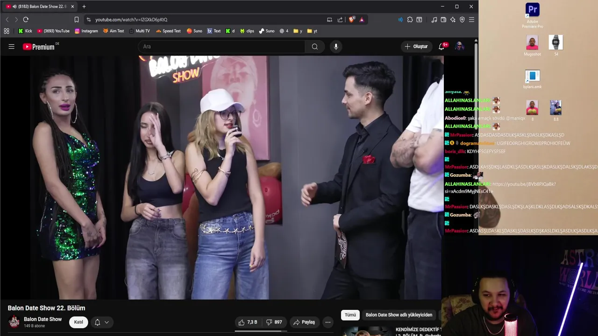Click the Katıl join button
Image resolution: width=598 pixels, height=336 pixels.
tap(78, 322)
